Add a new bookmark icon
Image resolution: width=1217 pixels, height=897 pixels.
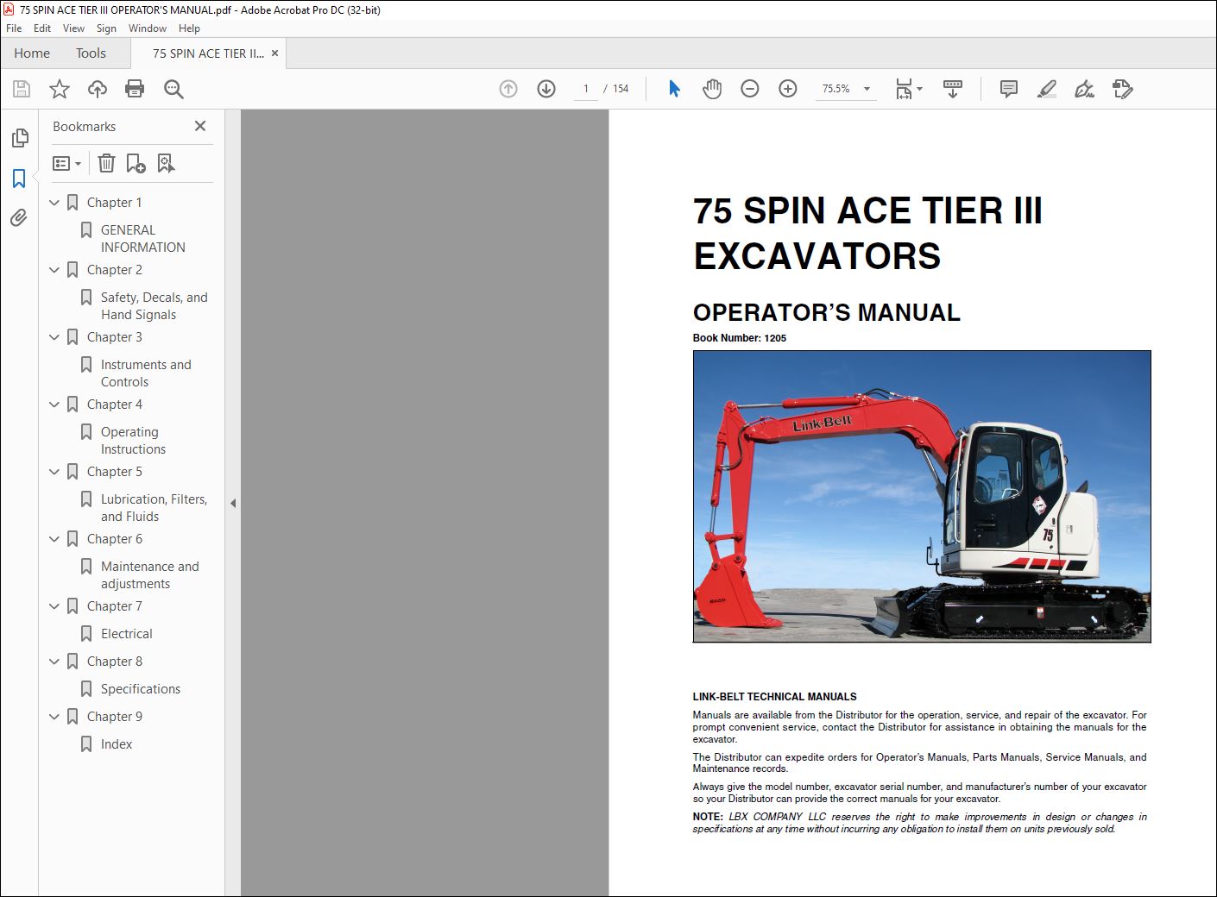136,163
